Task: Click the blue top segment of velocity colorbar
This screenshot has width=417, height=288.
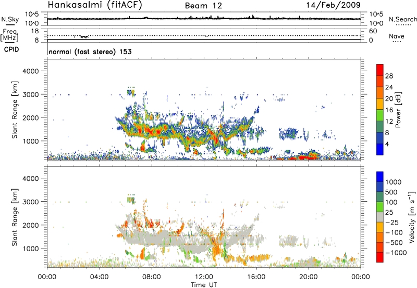Action: (380, 177)
